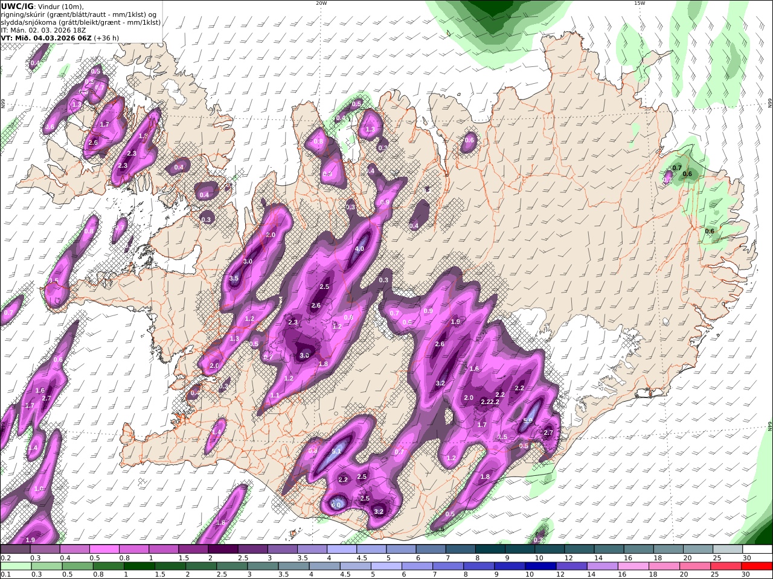Click the bright pink swatch above 0.5 in the snow legend

[104, 549]
